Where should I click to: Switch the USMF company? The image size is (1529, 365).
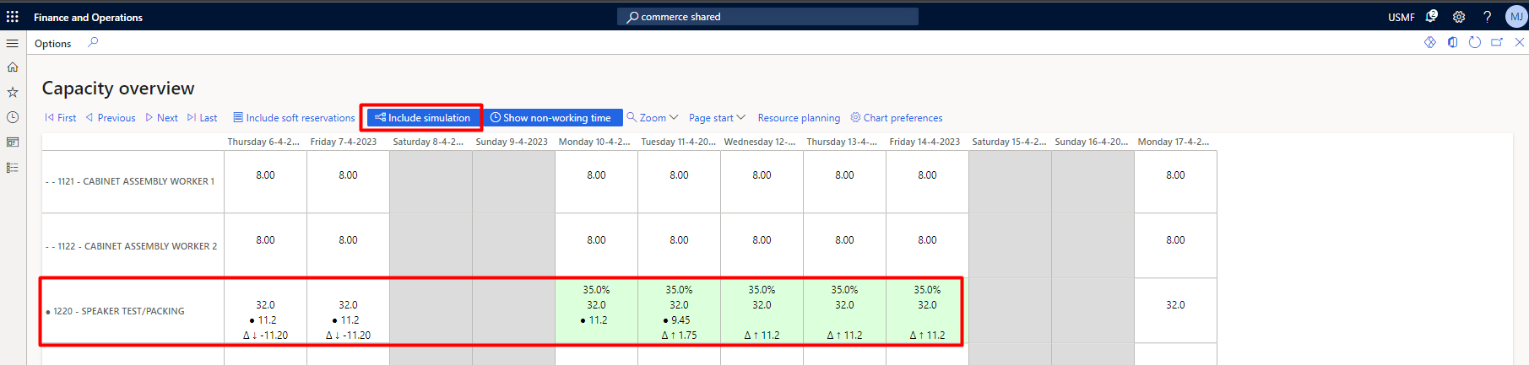1402,17
